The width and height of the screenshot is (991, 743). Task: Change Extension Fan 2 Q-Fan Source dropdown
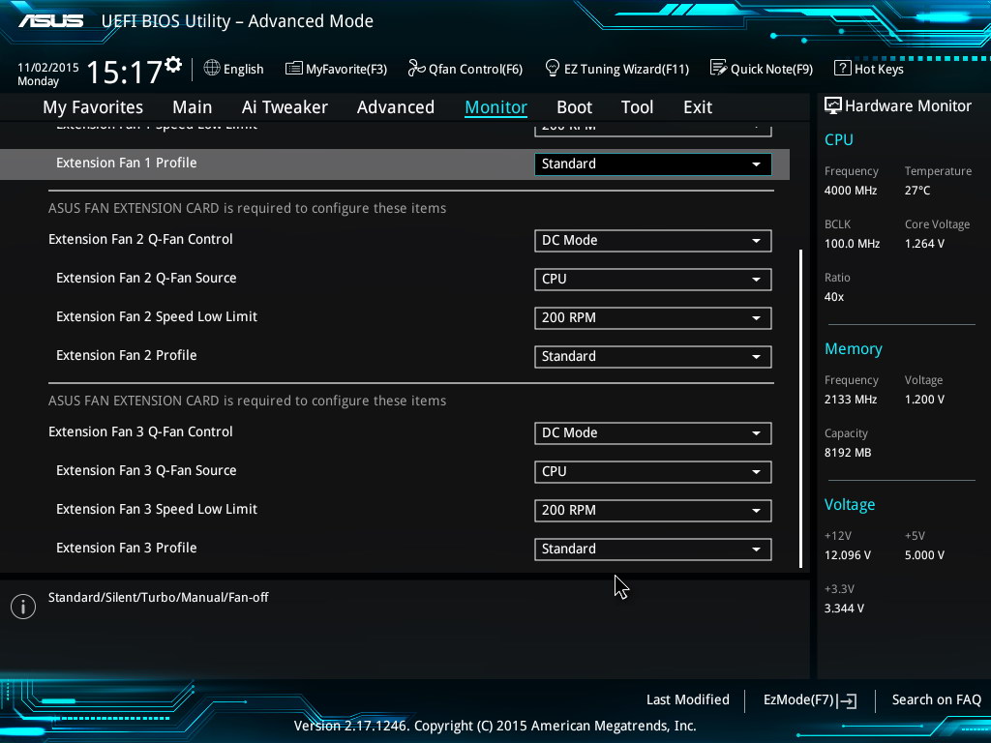tap(652, 280)
